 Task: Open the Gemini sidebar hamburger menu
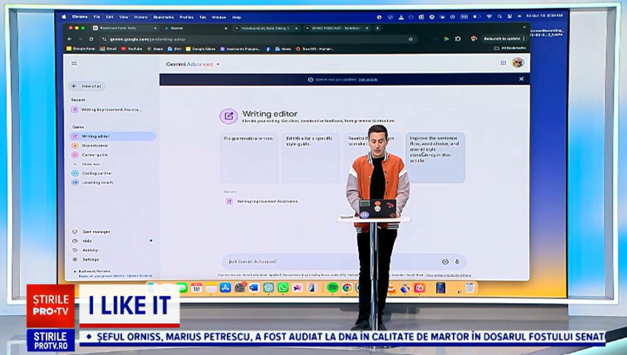click(74, 63)
